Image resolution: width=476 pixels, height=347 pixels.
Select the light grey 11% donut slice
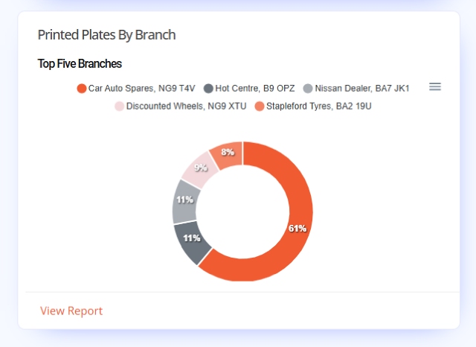(185, 200)
